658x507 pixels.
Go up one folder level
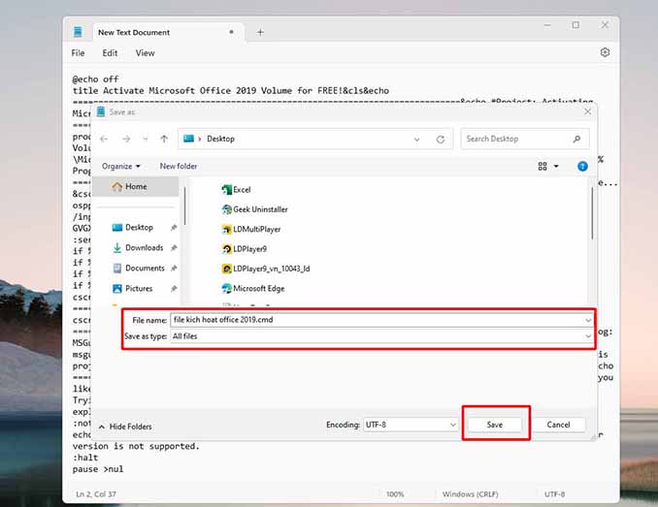(164, 139)
